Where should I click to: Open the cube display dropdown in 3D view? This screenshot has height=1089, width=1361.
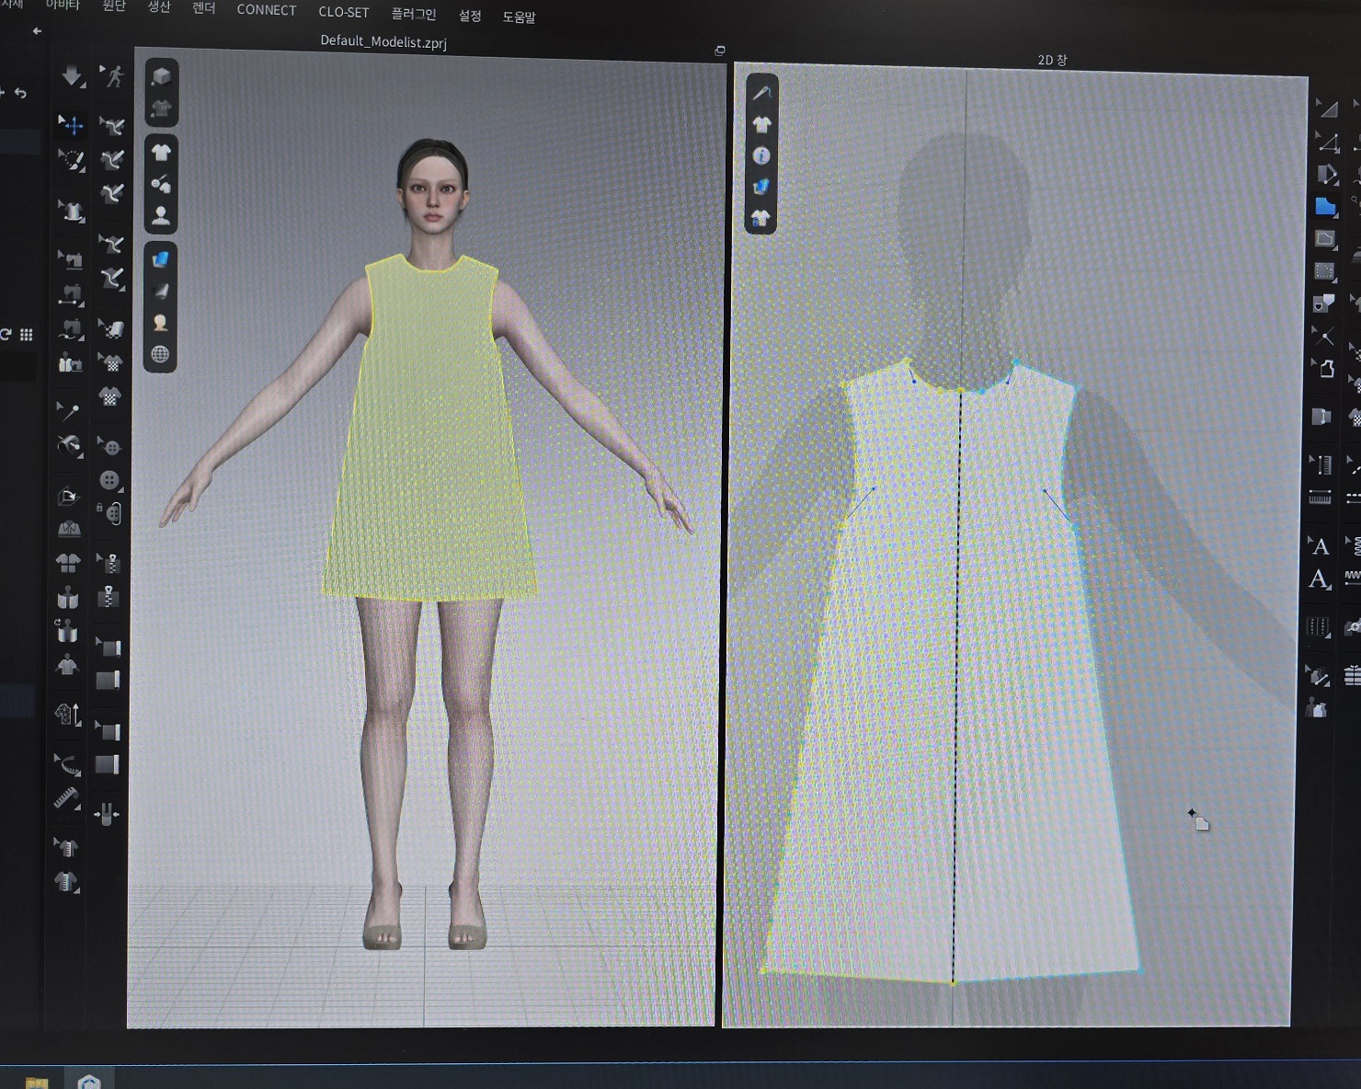(161, 77)
